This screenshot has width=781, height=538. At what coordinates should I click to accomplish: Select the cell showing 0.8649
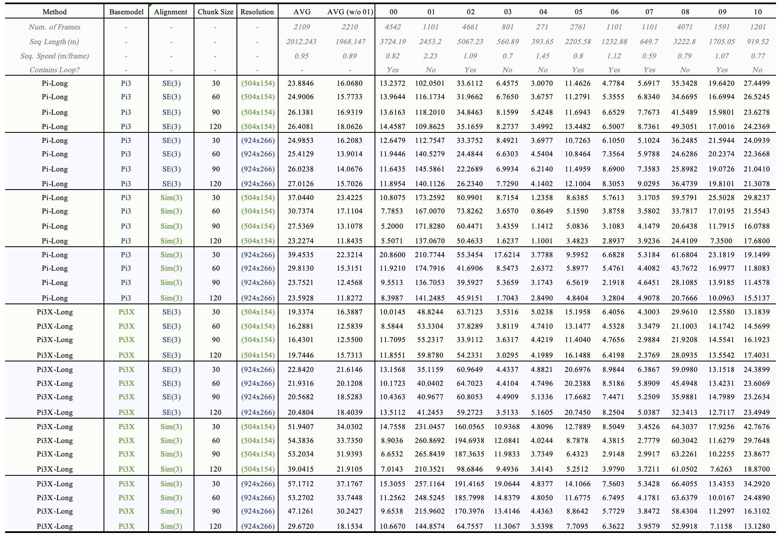542,211
